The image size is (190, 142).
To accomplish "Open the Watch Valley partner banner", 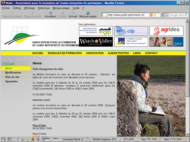I will coord(96,42).
